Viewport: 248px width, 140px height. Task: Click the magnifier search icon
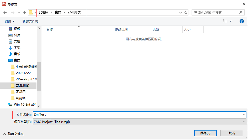[x=241, y=13]
